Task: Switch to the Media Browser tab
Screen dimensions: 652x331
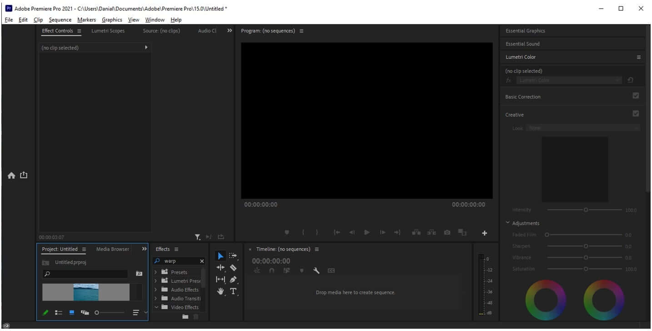Action: pos(113,249)
